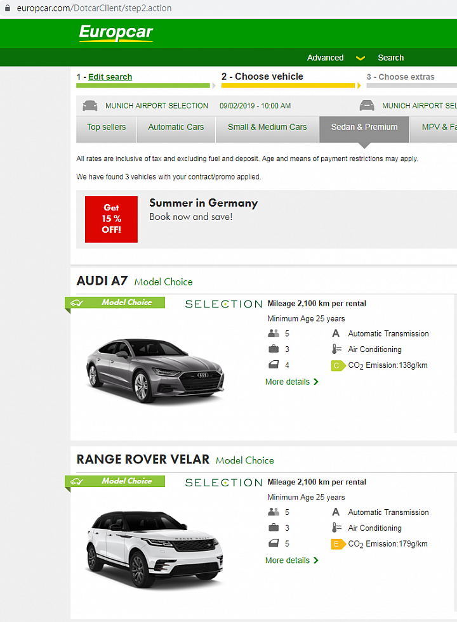Screen dimensions: 457x622
Task: Click Audi A7 automatic transmission icon
Action: click(x=336, y=334)
